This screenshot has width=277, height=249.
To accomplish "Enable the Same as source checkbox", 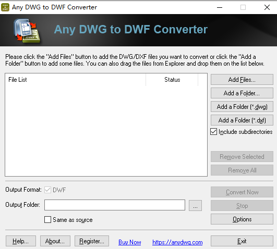I will click(x=47, y=220).
